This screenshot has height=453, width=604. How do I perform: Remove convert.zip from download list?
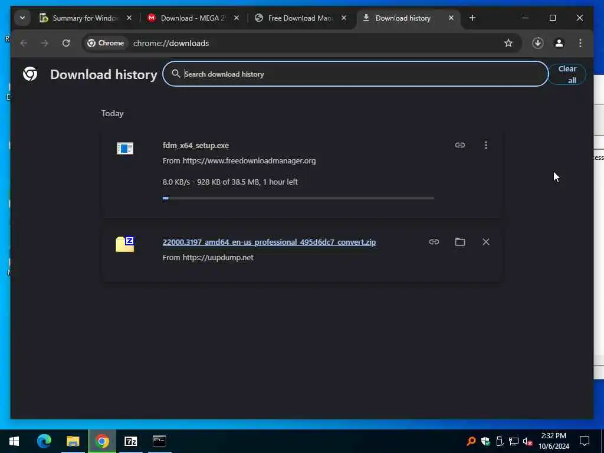[x=486, y=242]
